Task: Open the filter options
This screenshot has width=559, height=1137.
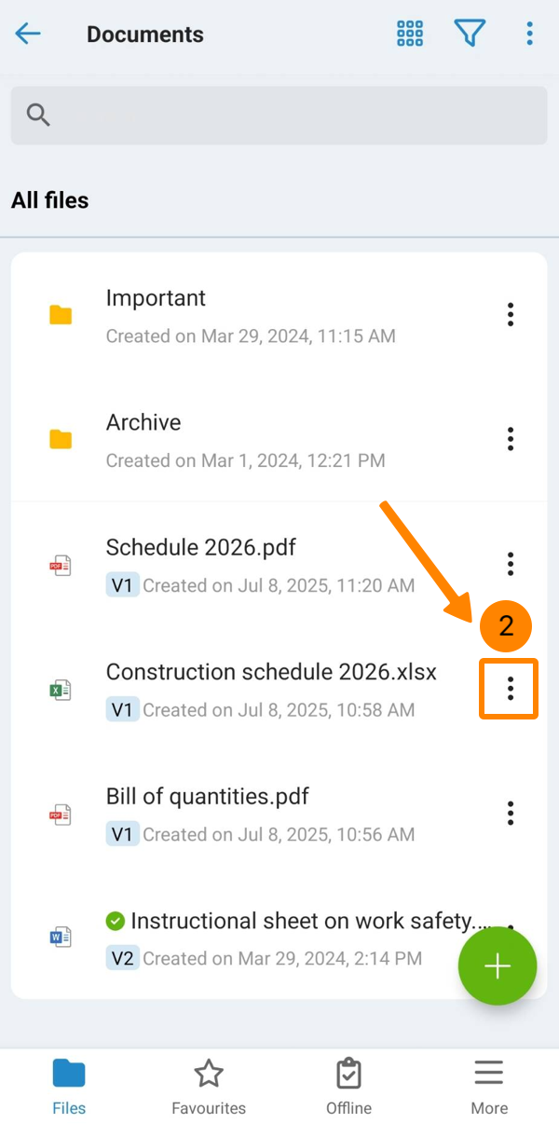Action: pyautogui.click(x=470, y=34)
